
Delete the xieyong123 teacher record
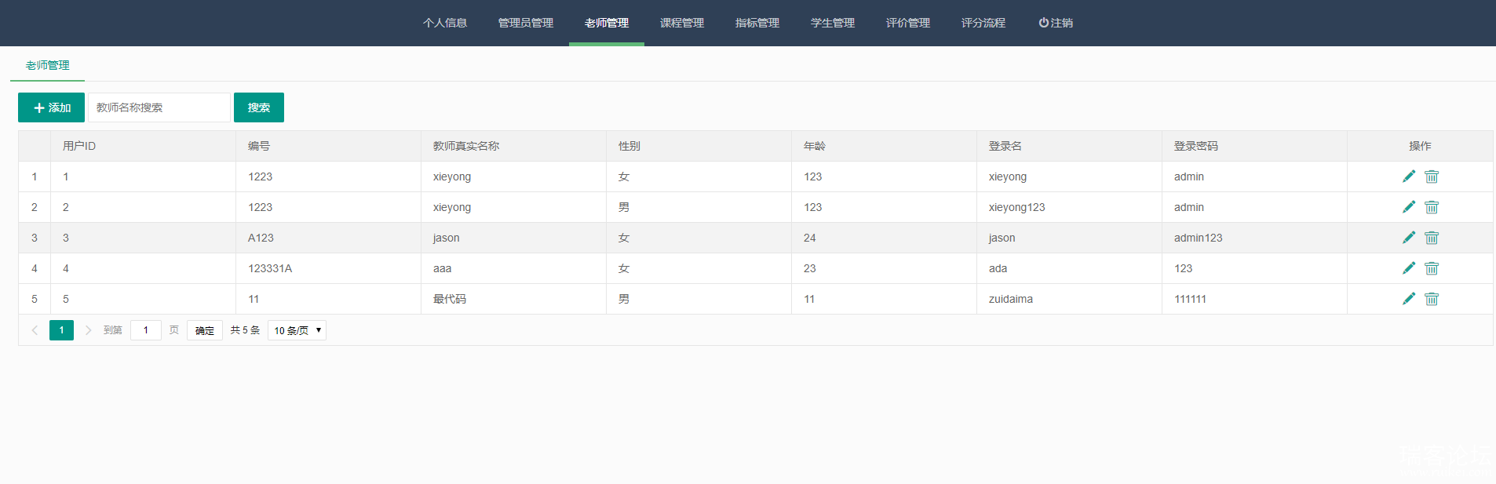tap(1432, 207)
